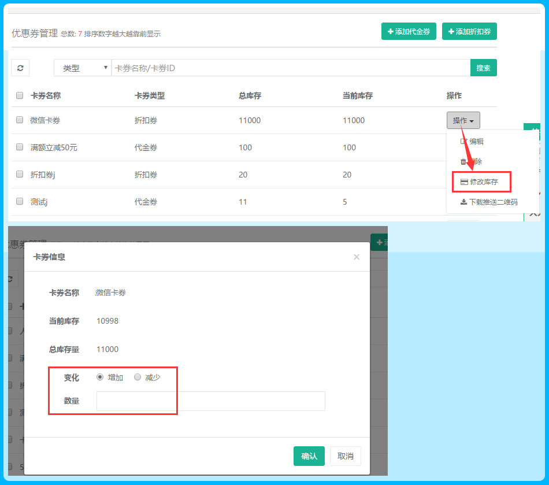This screenshot has height=485, width=549.
Task: Click the 搜索 button
Action: pyautogui.click(x=483, y=68)
